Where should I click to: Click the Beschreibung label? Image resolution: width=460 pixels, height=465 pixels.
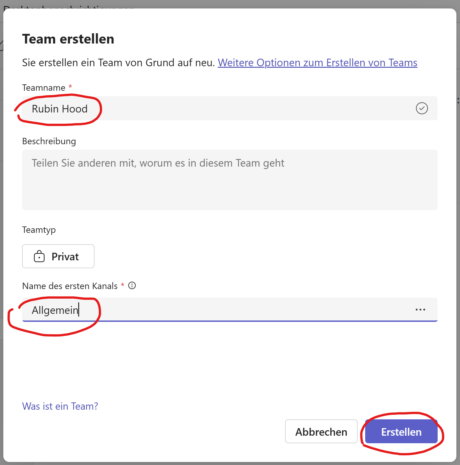tap(49, 141)
